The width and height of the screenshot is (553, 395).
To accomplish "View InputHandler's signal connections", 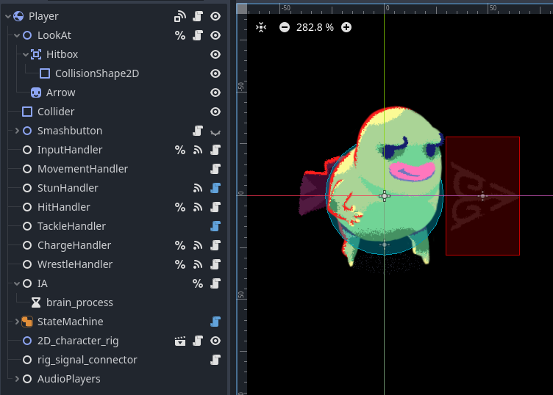I will pos(198,150).
